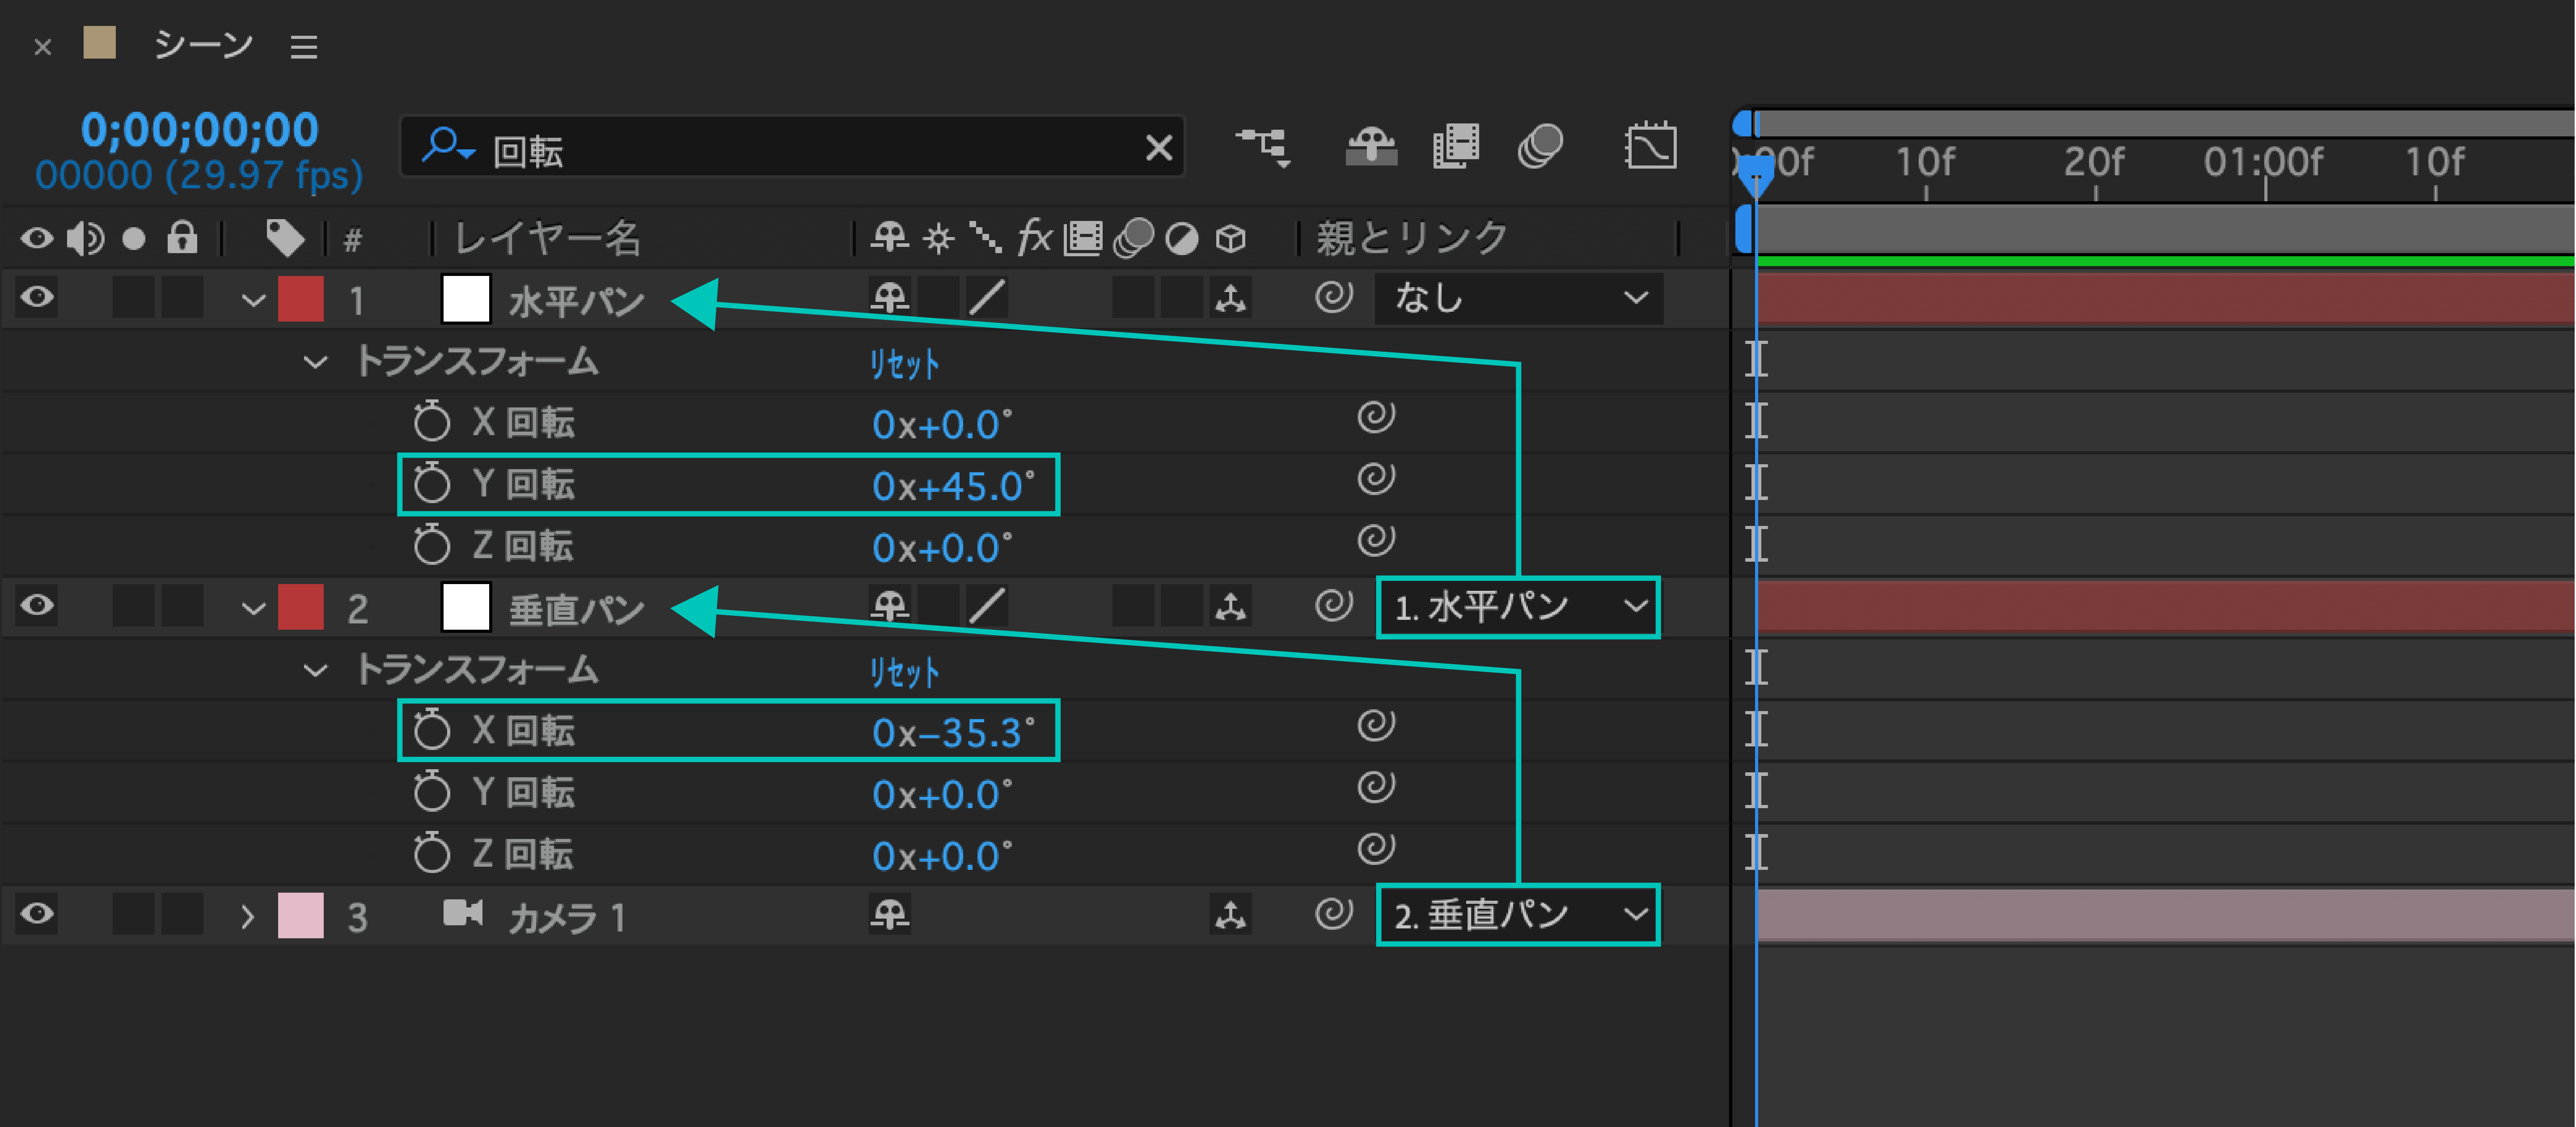Screen dimensions: 2576x1127
Task: Toggle stopwatch for 垂直パン's Z 回転
Action: tap(432, 853)
